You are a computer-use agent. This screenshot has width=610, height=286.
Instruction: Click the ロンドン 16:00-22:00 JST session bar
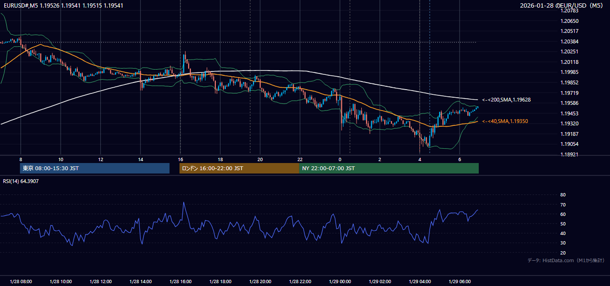pyautogui.click(x=239, y=168)
